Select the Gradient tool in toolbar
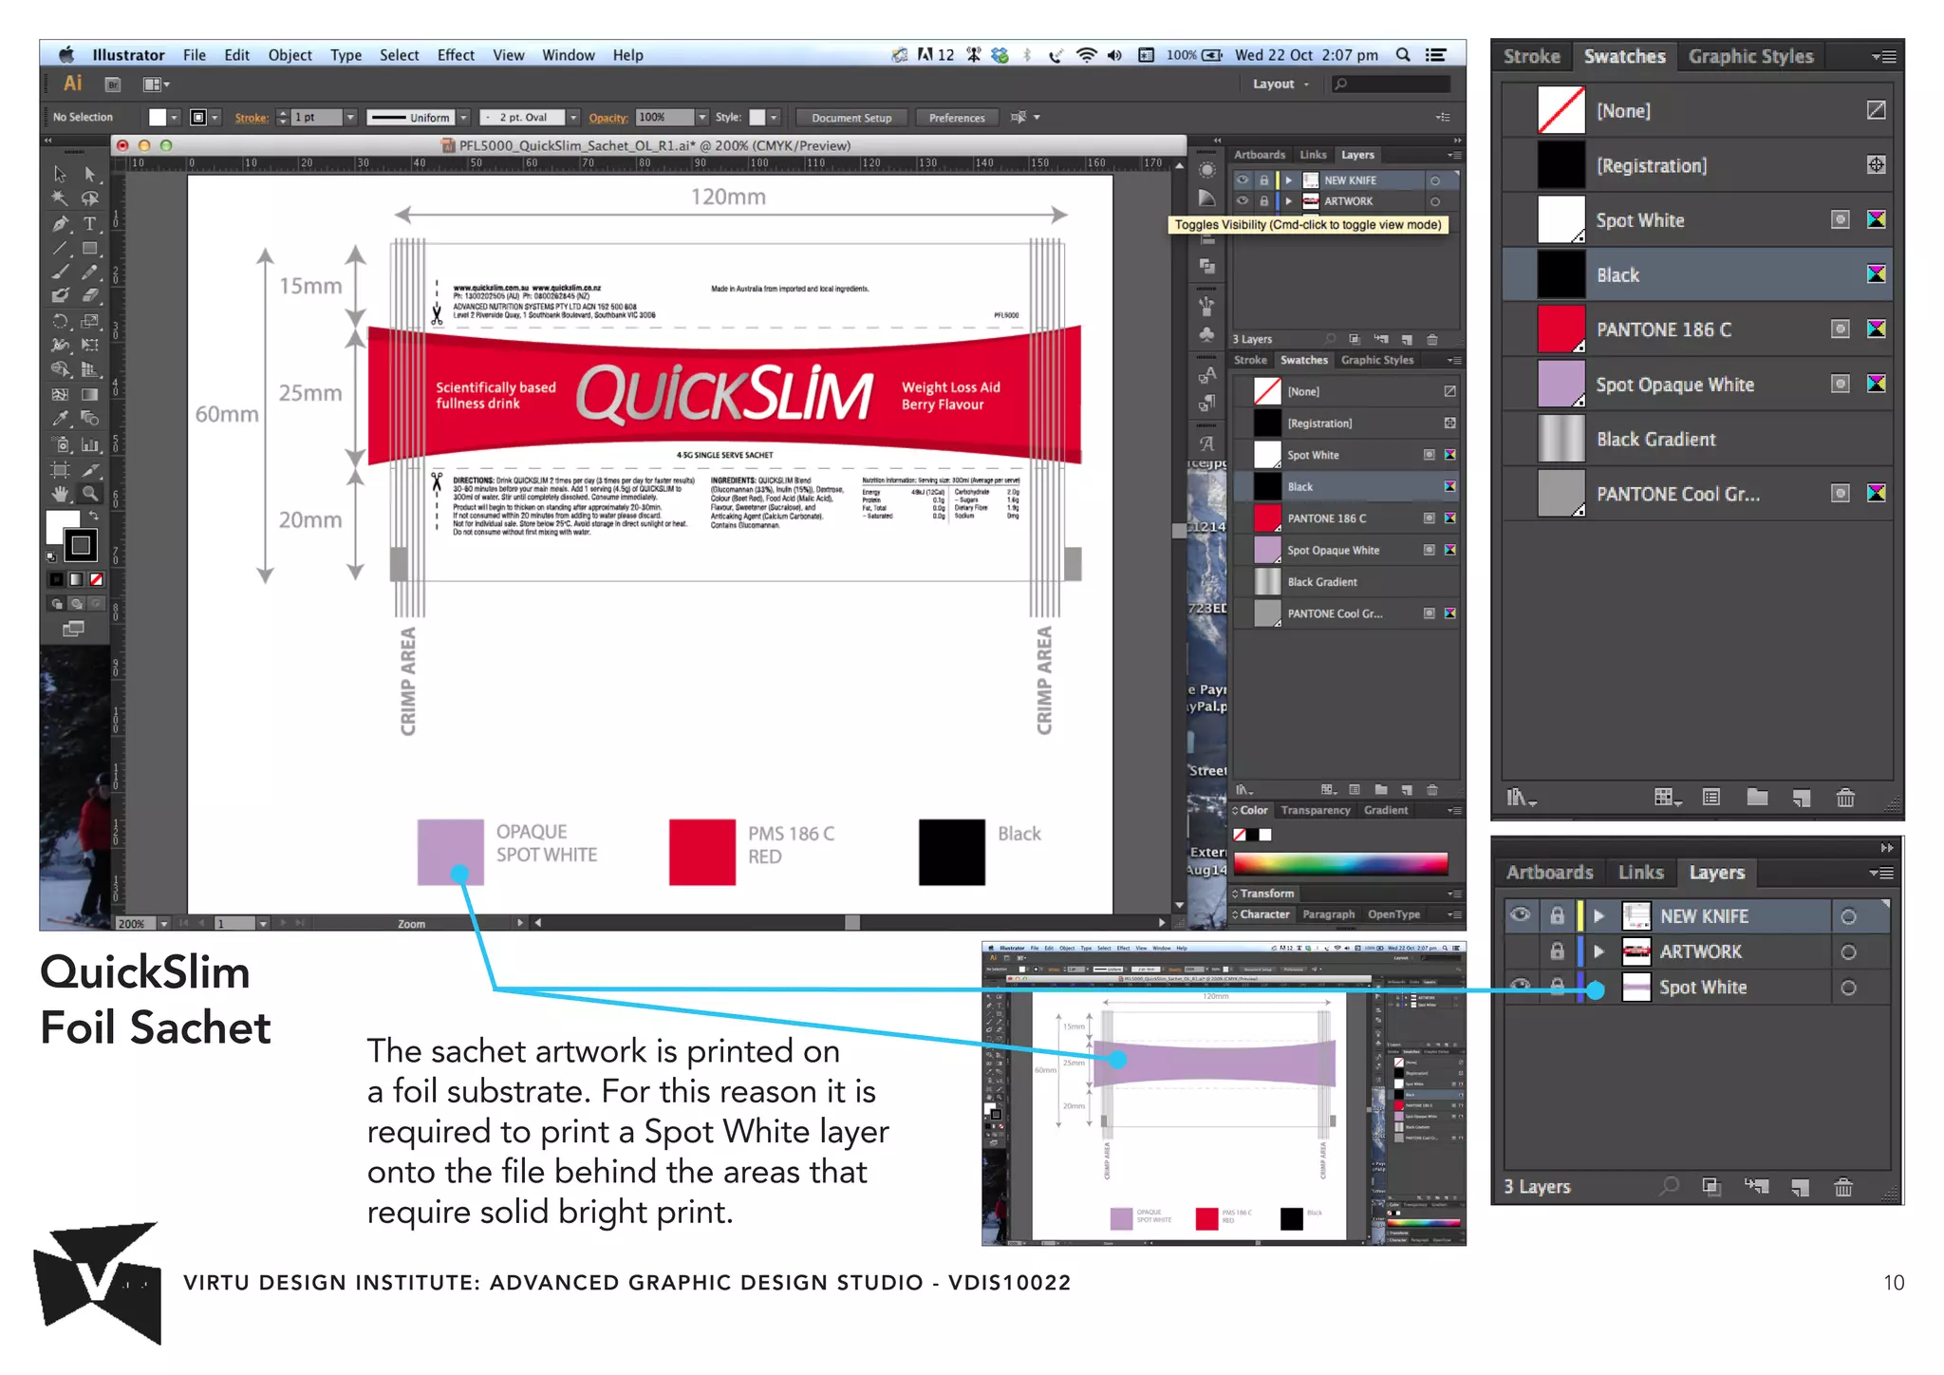Viewport: 1944px width, 1375px height. coord(90,394)
